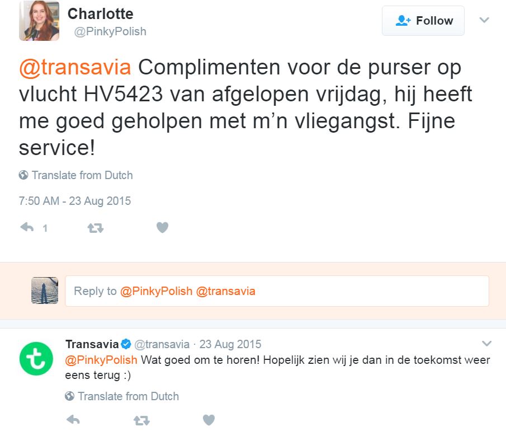Retweet Charlotte's compliment tweet

click(96, 228)
